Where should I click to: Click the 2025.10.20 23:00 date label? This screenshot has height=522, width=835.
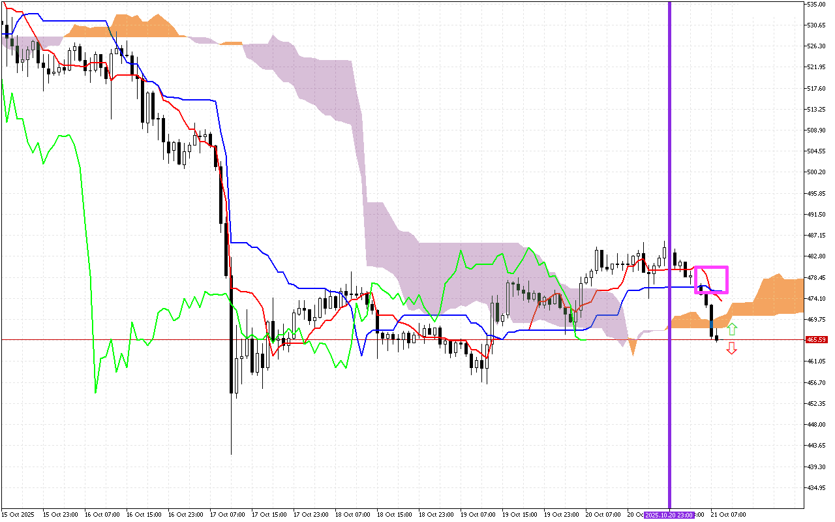[669, 515]
